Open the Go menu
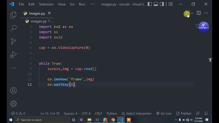The height and width of the screenshot is (123, 219). click(x=72, y=4)
